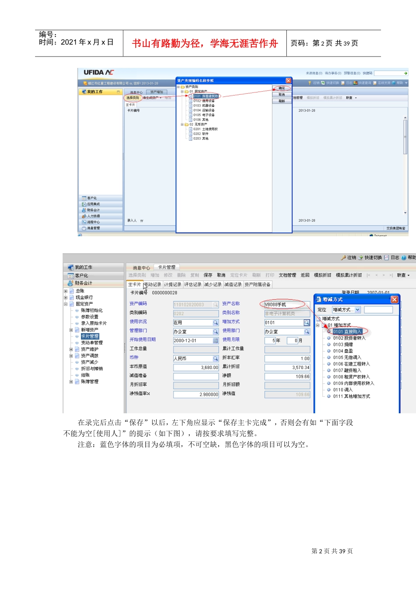Image resolution: width=416 pixels, height=589 pixels.
Task: Select 0107 融资租入 option
Action: click(347, 370)
